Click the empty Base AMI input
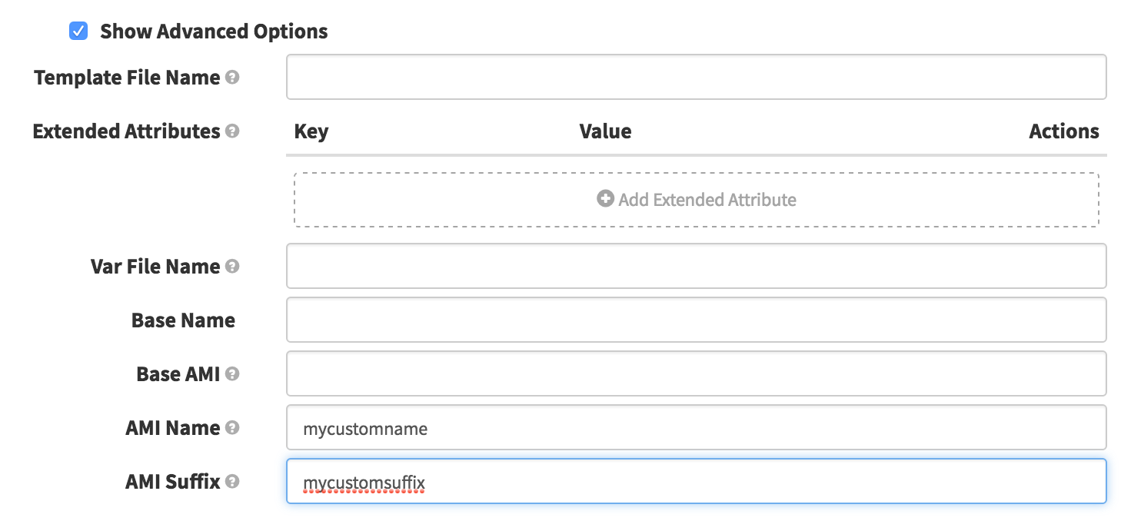The height and width of the screenshot is (521, 1121). 696,373
